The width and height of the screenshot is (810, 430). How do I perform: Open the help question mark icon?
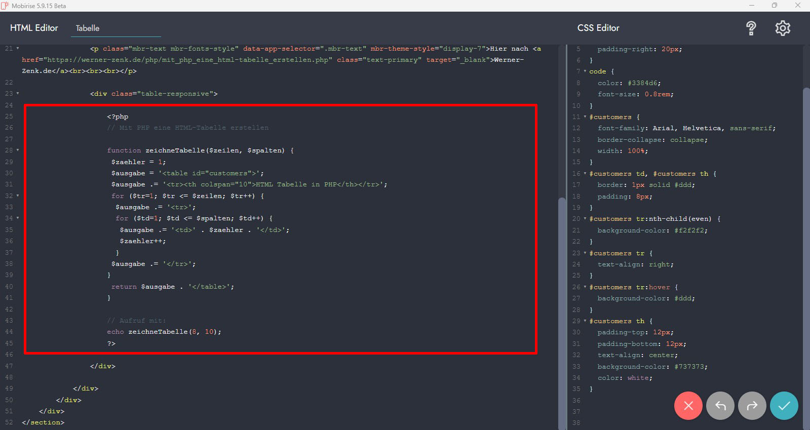click(x=751, y=28)
